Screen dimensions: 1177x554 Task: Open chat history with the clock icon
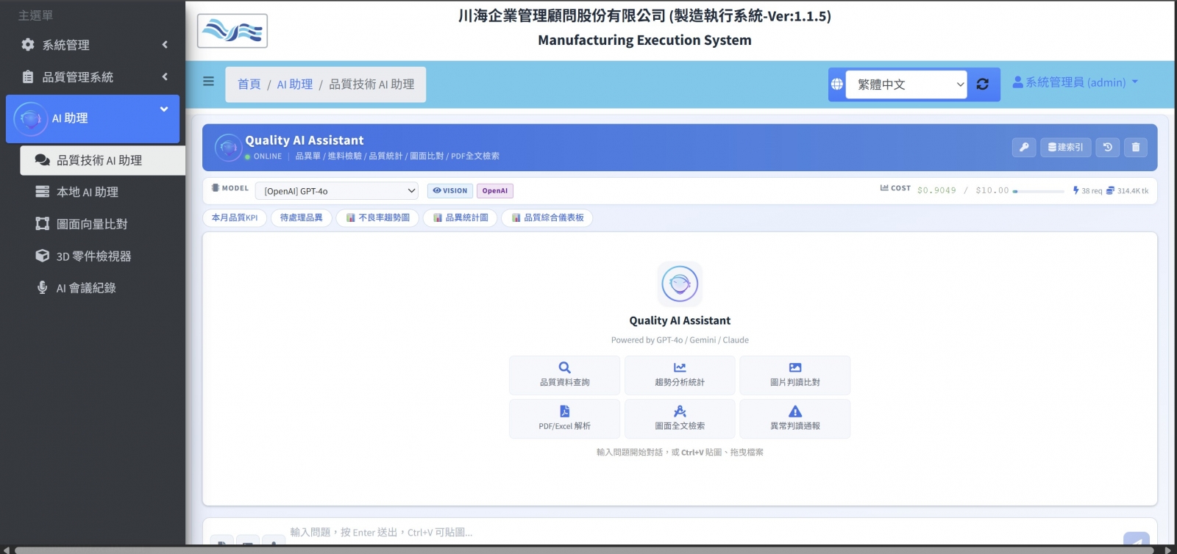tap(1107, 148)
